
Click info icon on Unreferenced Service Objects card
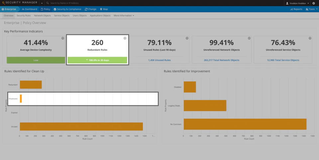(310, 38)
